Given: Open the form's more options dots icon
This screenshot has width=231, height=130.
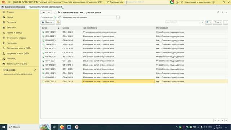Looking at the screenshot, I should tap(222, 12).
